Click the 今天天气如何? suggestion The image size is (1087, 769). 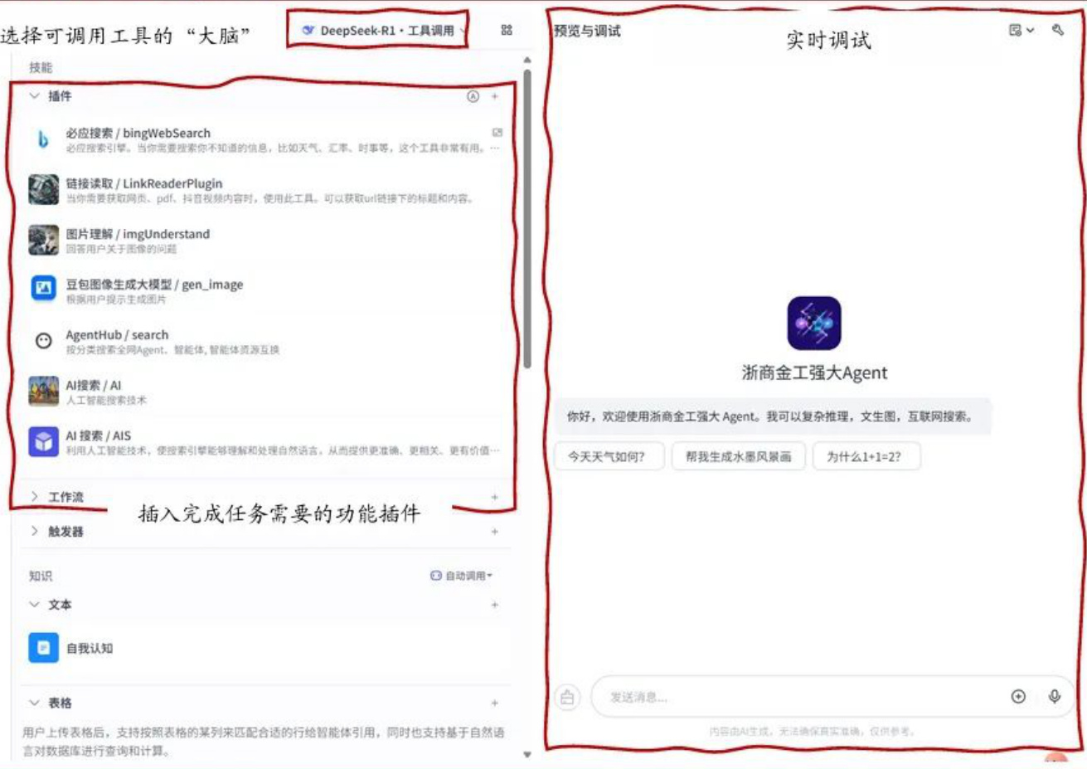[x=607, y=456]
